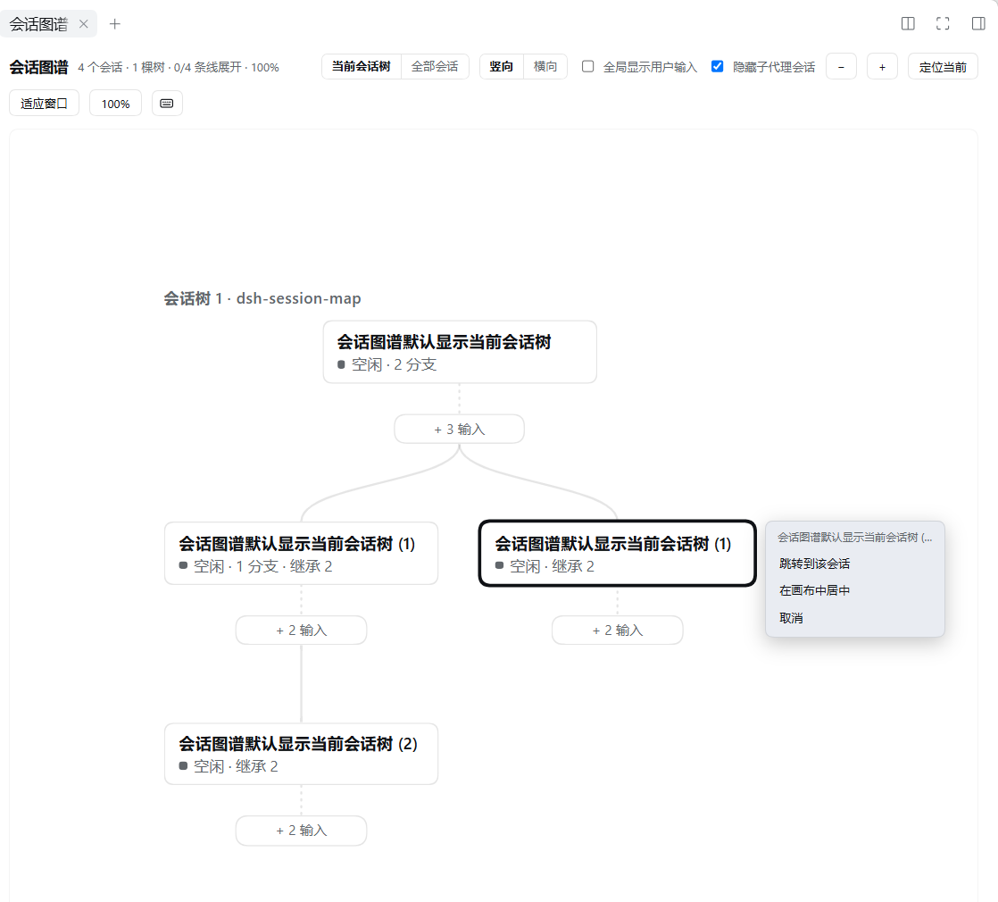Select node with 空闲 · 1 分支 · 继承 2
Image resolution: width=998 pixels, height=902 pixels.
pyautogui.click(x=301, y=553)
